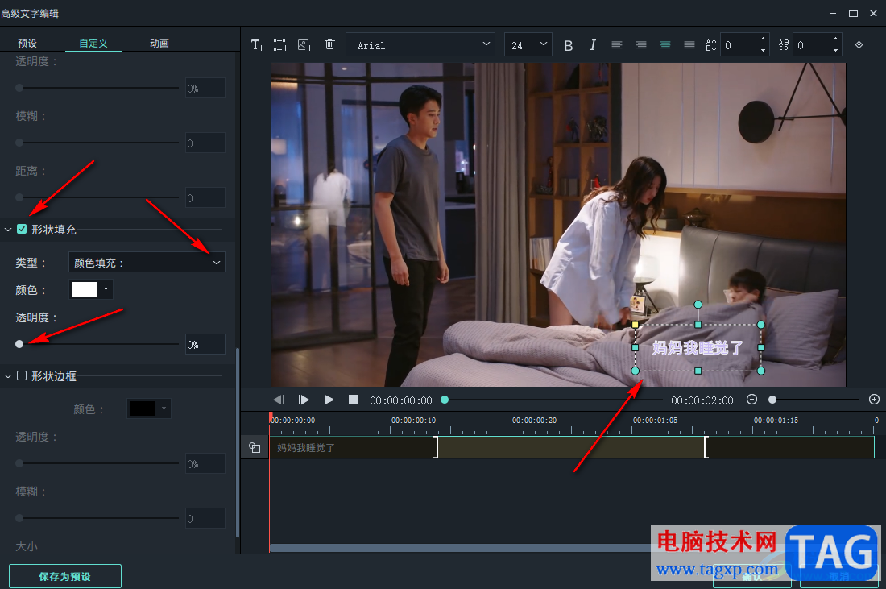
Task: Open the black border color picker
Action: tap(149, 409)
